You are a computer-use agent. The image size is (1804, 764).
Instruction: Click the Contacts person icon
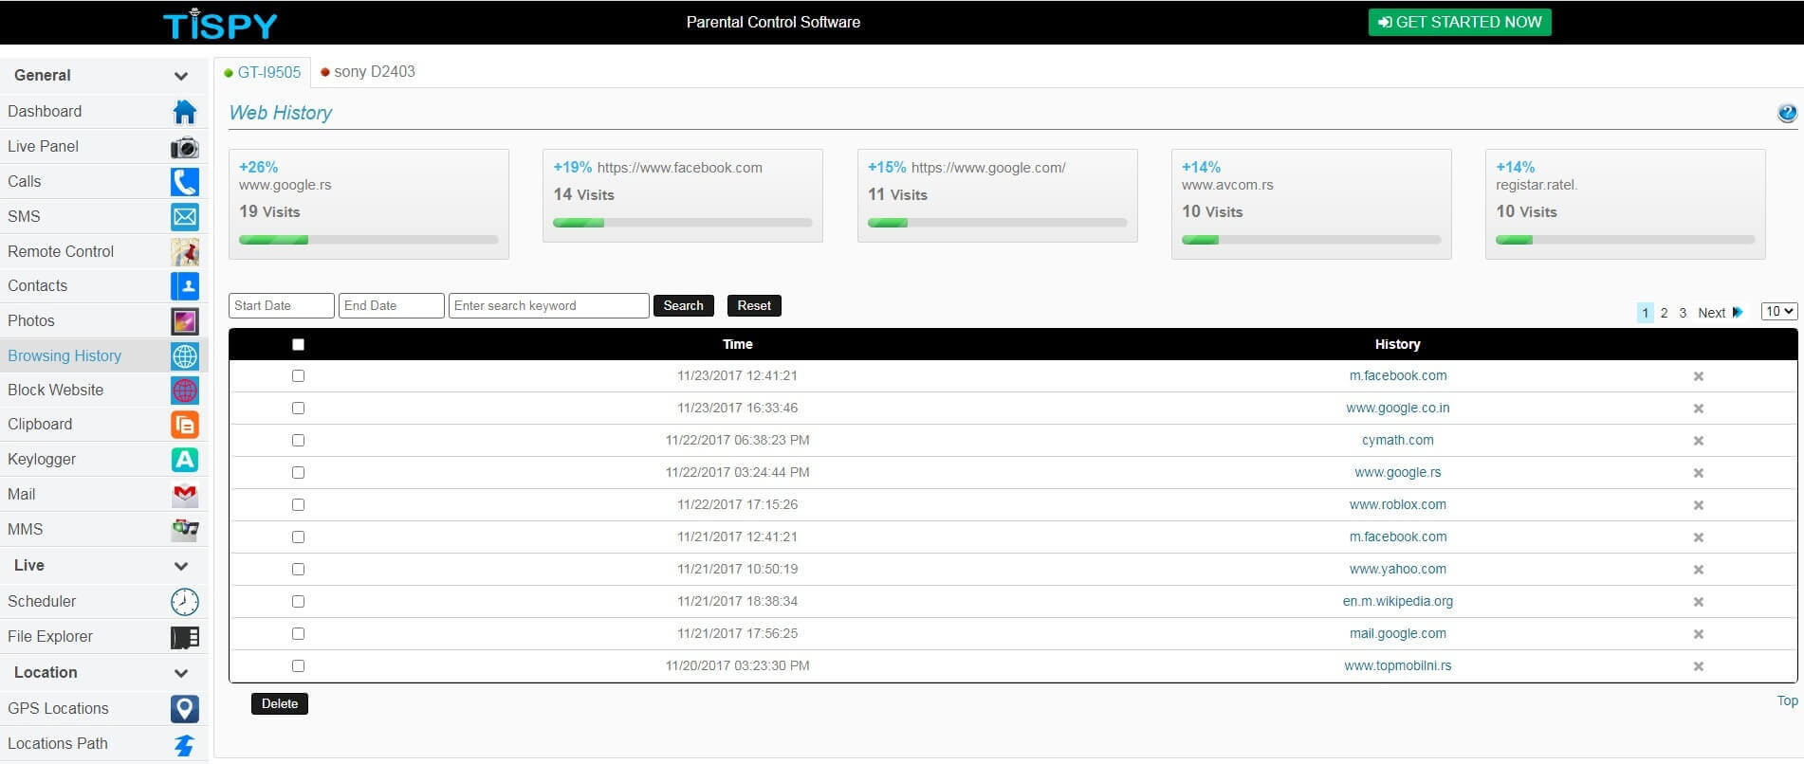click(x=185, y=286)
